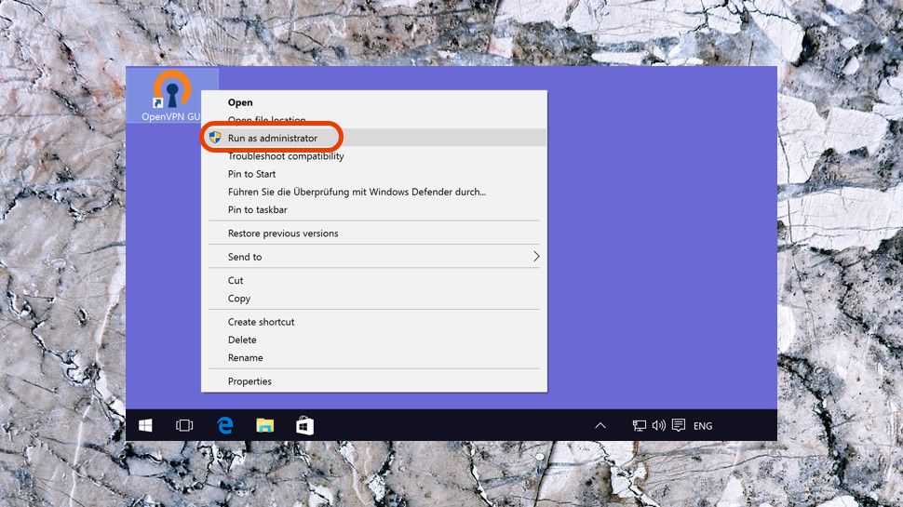Expand the Send to submenu arrow
The width and height of the screenshot is (903, 507).
(x=536, y=257)
